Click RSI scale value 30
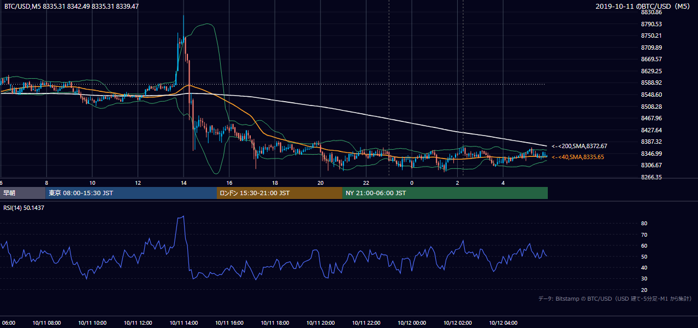The image size is (698, 328). click(644, 279)
